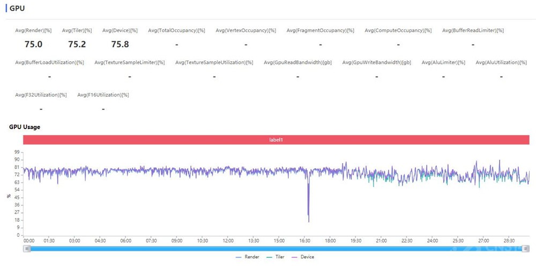Viewport: 536px width, 270px height.
Task: Click the GPU section heading
Action: (17, 9)
